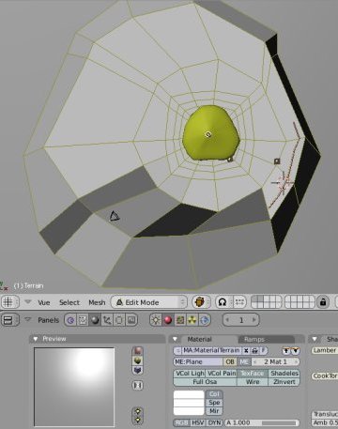Click the lock layers padlock icon
Image resolution: width=338 pixels, height=429 pixels.
323,302
